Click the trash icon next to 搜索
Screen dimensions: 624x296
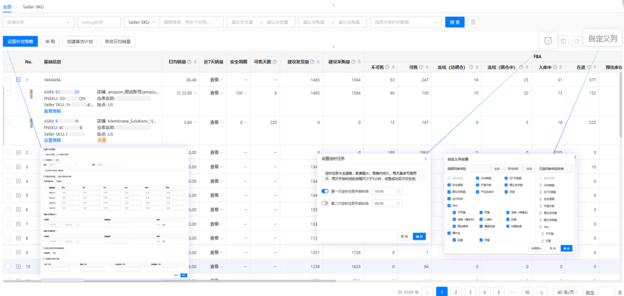pyautogui.click(x=473, y=22)
